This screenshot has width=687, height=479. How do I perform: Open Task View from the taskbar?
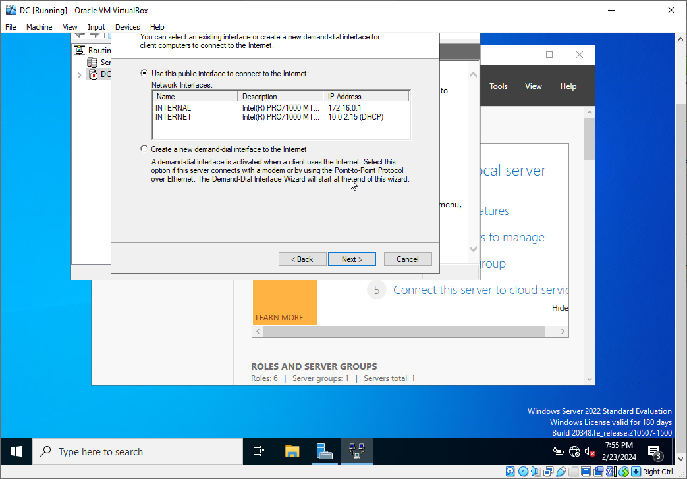pyautogui.click(x=258, y=451)
